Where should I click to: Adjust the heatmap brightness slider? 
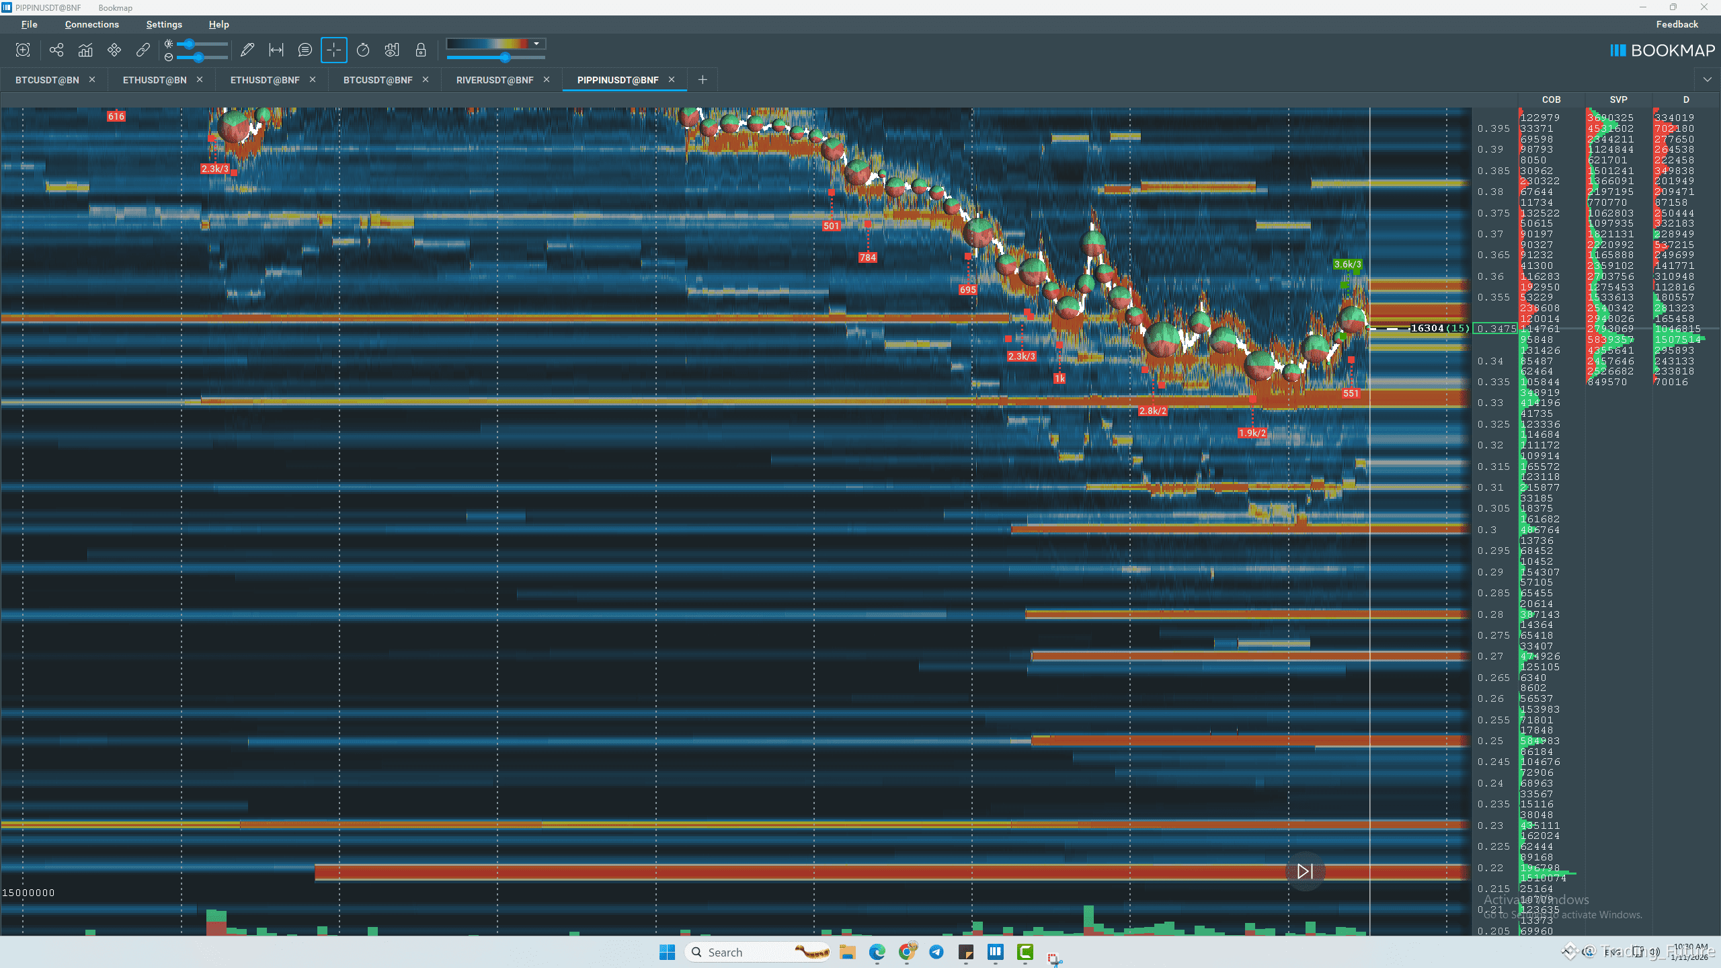click(x=190, y=44)
